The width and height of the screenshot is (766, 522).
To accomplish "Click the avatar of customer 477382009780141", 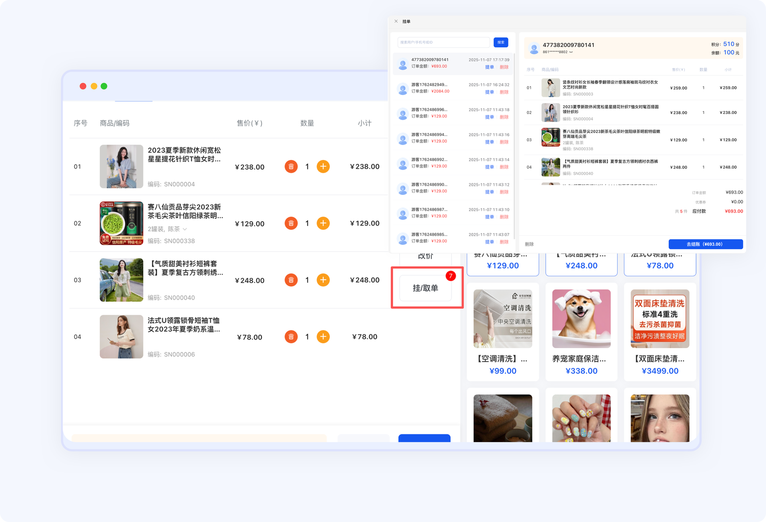I will coord(534,48).
